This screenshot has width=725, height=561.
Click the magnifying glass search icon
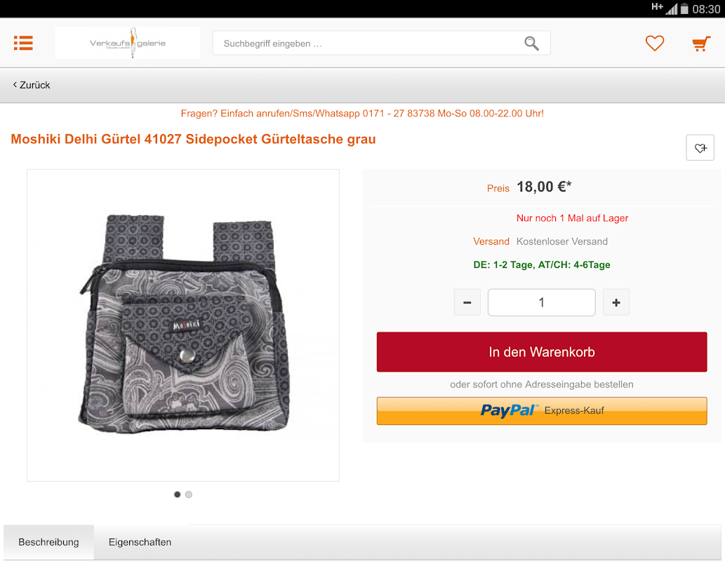(531, 43)
